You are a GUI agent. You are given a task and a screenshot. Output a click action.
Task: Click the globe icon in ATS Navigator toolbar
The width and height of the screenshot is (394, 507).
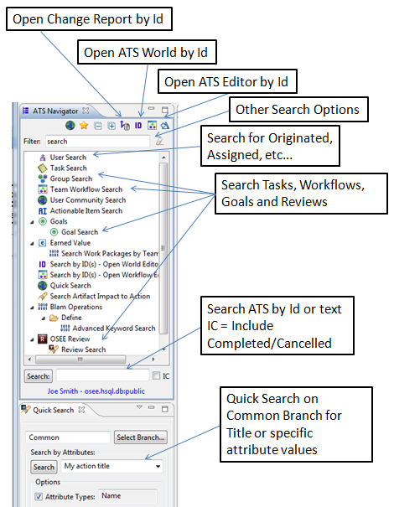[70, 125]
